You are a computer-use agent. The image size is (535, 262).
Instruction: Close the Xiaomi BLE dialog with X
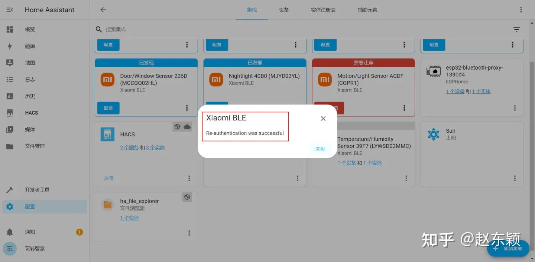pos(323,119)
